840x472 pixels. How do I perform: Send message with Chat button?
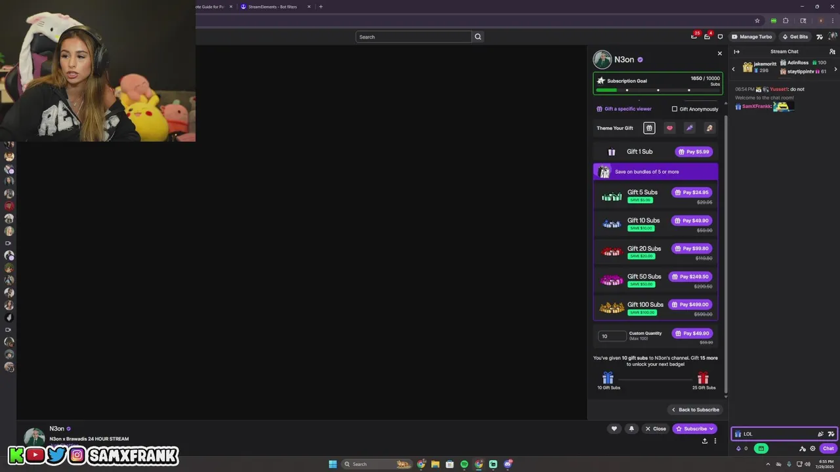828,448
